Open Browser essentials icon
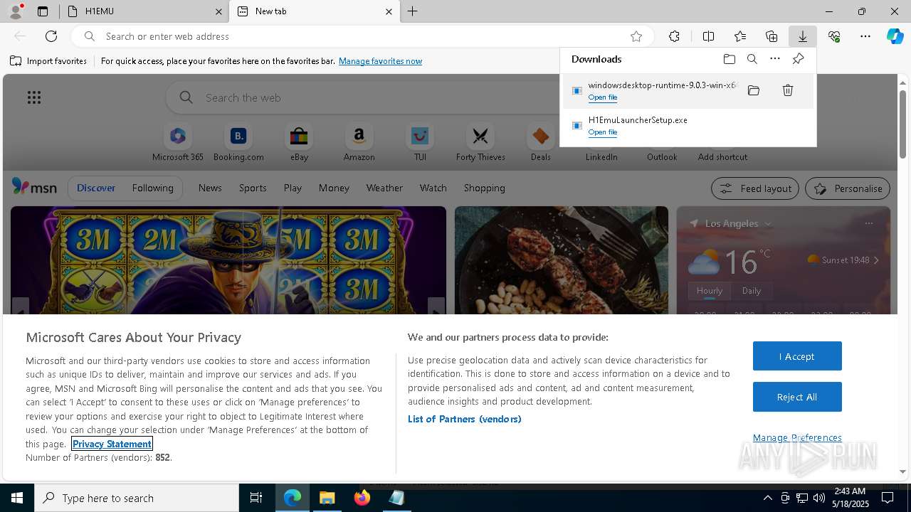 pyautogui.click(x=834, y=36)
